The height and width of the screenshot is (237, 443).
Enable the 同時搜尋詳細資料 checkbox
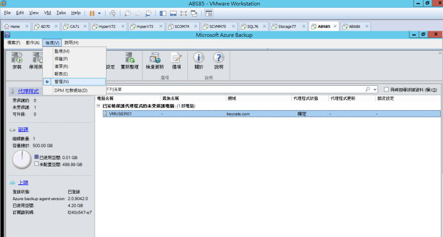click(387, 90)
